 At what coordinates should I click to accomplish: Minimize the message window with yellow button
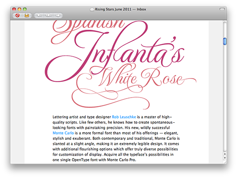20,9
